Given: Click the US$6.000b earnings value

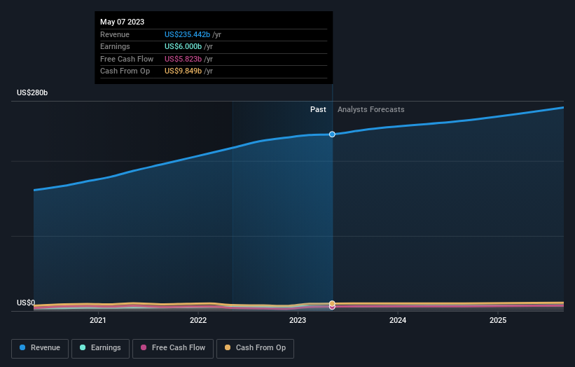Looking at the screenshot, I should point(183,46).
